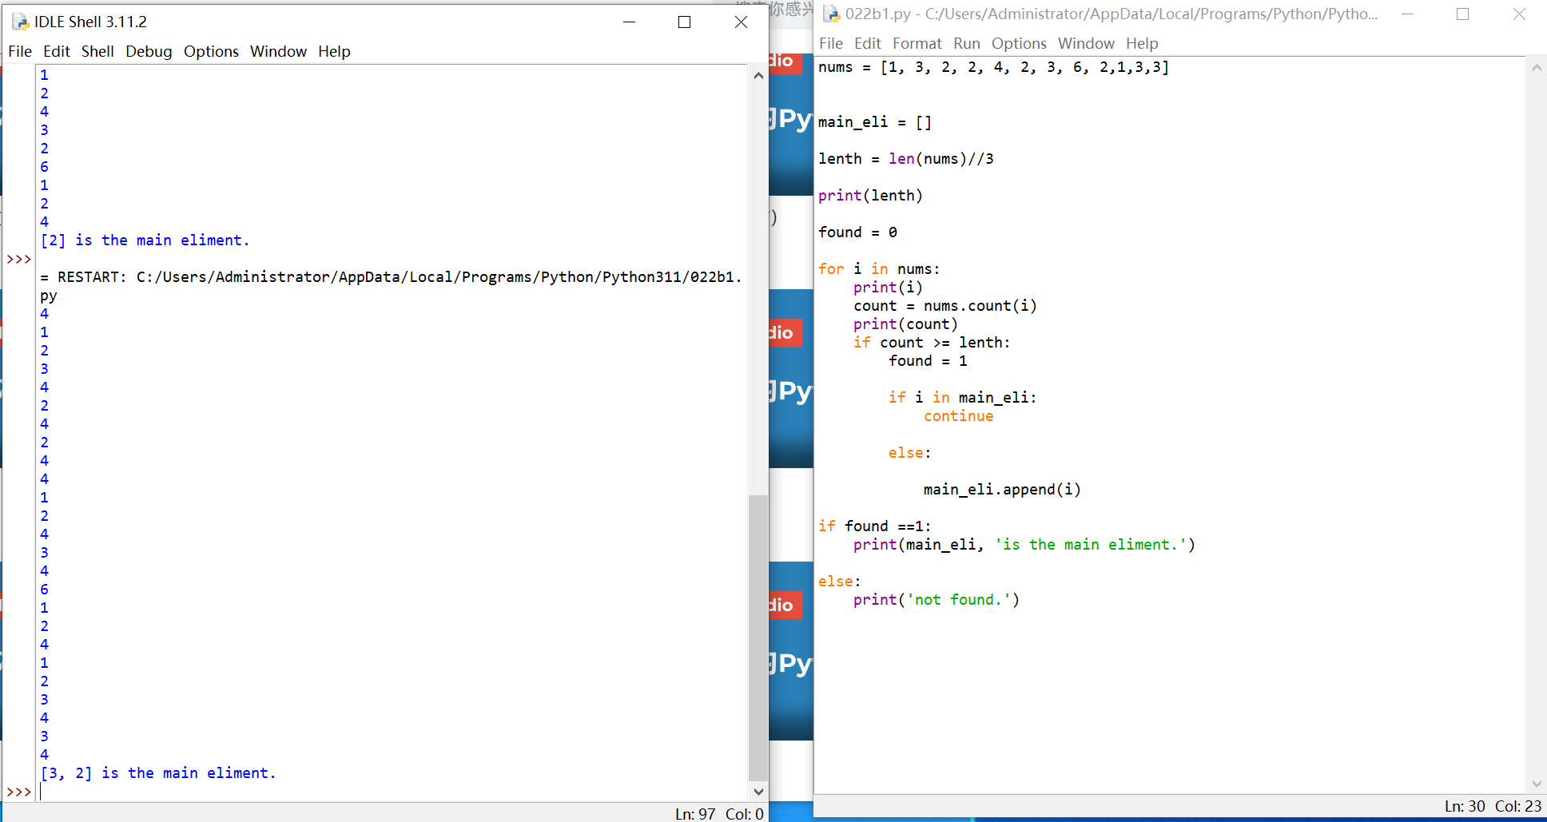
Task: Click the print 'not found.' line
Action: (937, 600)
